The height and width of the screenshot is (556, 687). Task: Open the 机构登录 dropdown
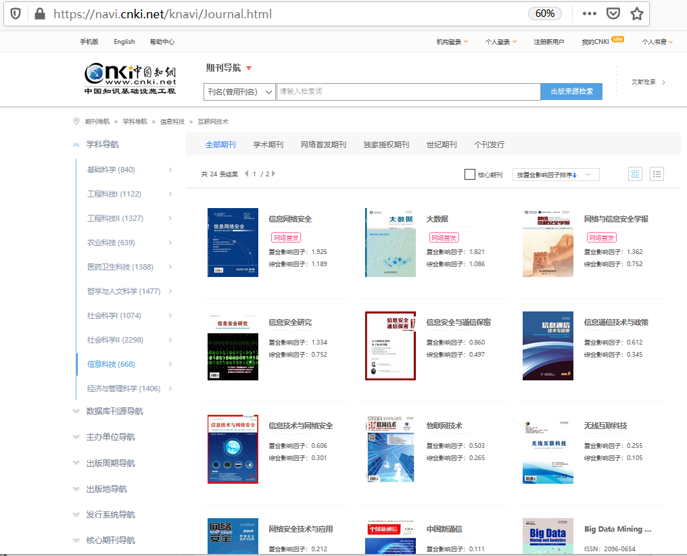452,42
